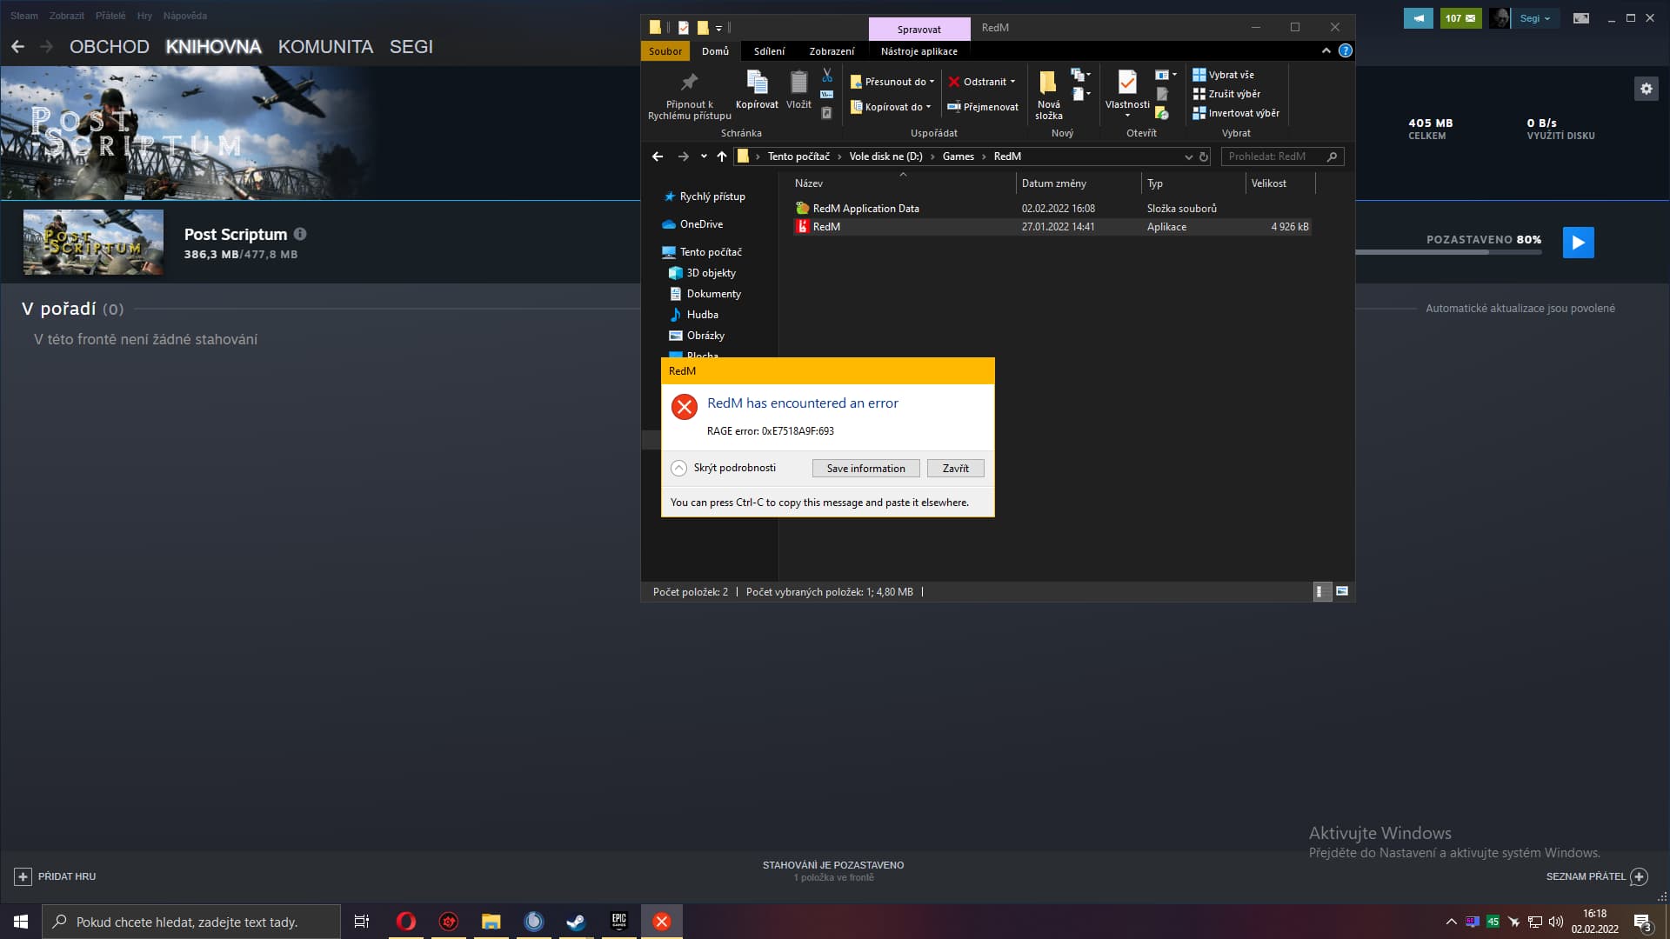
Task: Go to OBCHOD in Steam navigation
Action: coord(110,47)
